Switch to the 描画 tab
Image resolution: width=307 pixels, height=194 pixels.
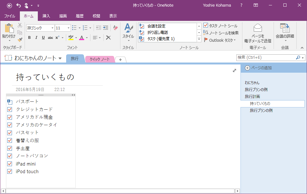click(63, 16)
